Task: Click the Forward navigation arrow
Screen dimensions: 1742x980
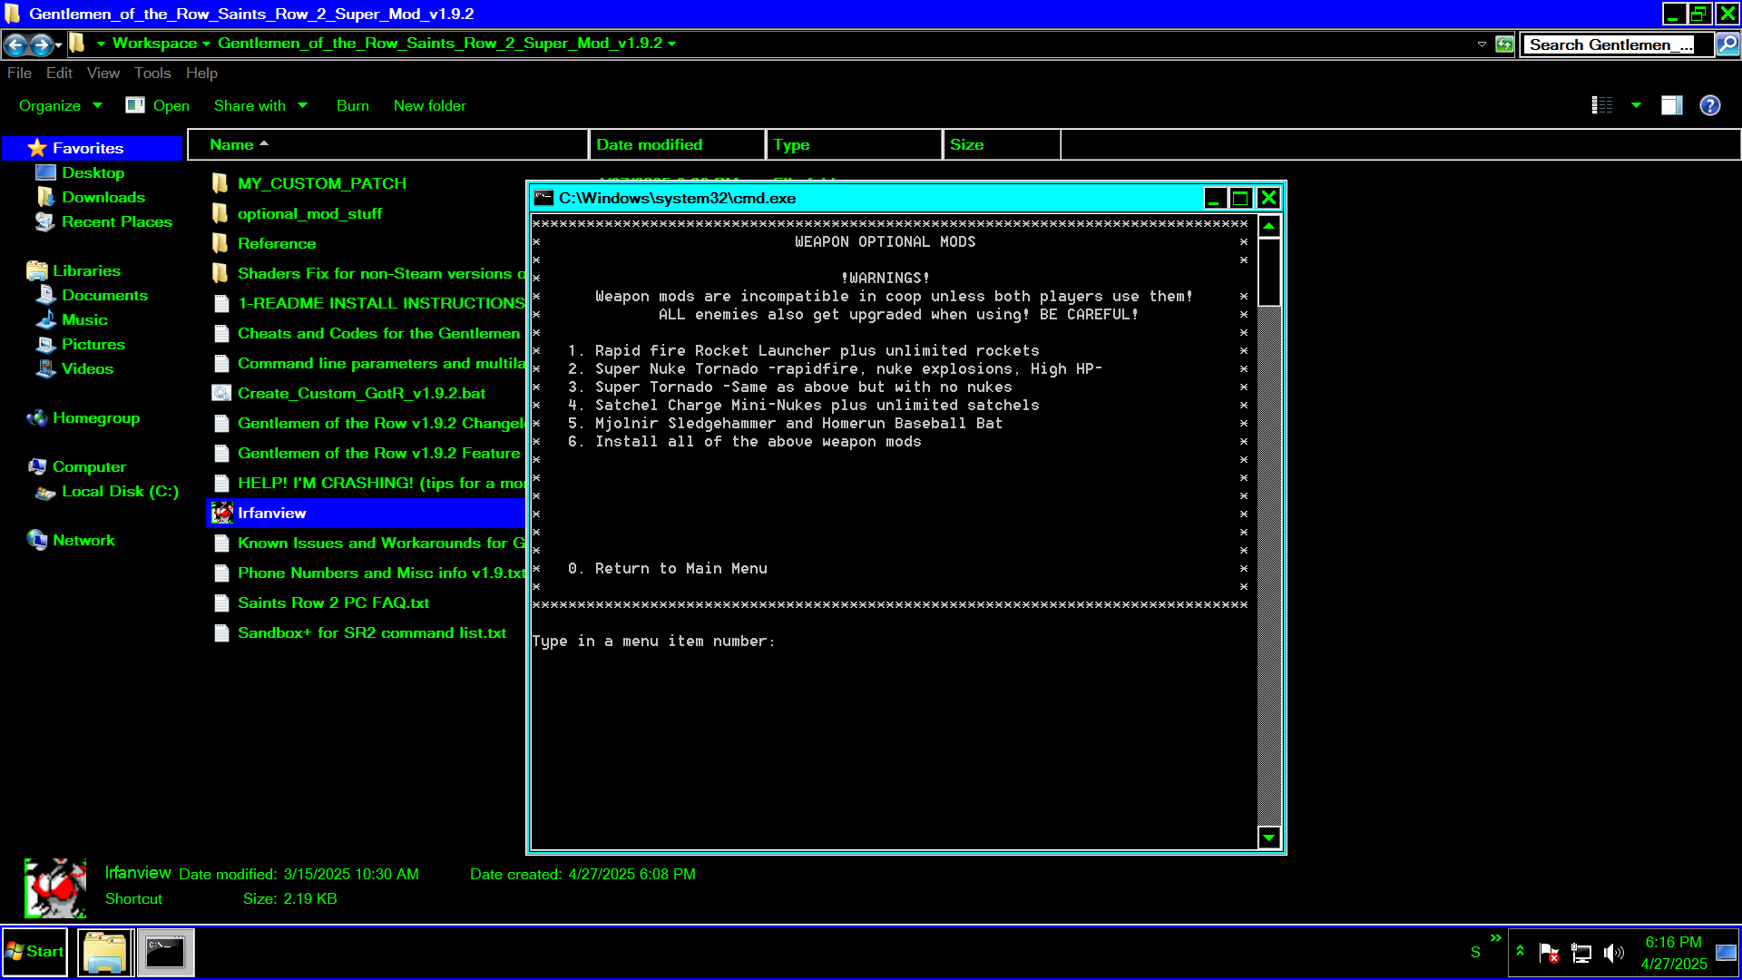Action: (41, 44)
